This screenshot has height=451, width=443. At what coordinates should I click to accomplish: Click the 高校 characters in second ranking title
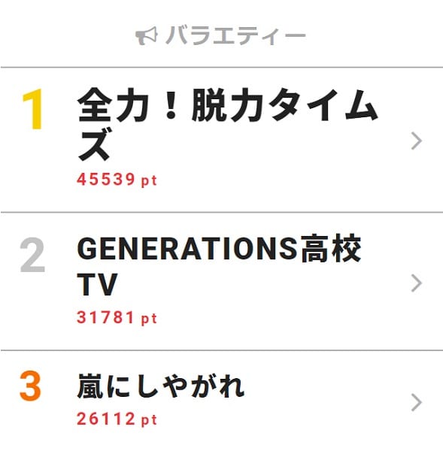(x=331, y=249)
